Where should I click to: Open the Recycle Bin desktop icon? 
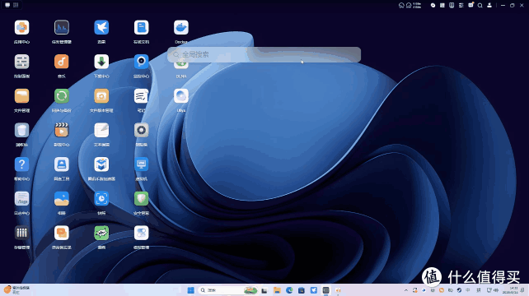(x=21, y=130)
